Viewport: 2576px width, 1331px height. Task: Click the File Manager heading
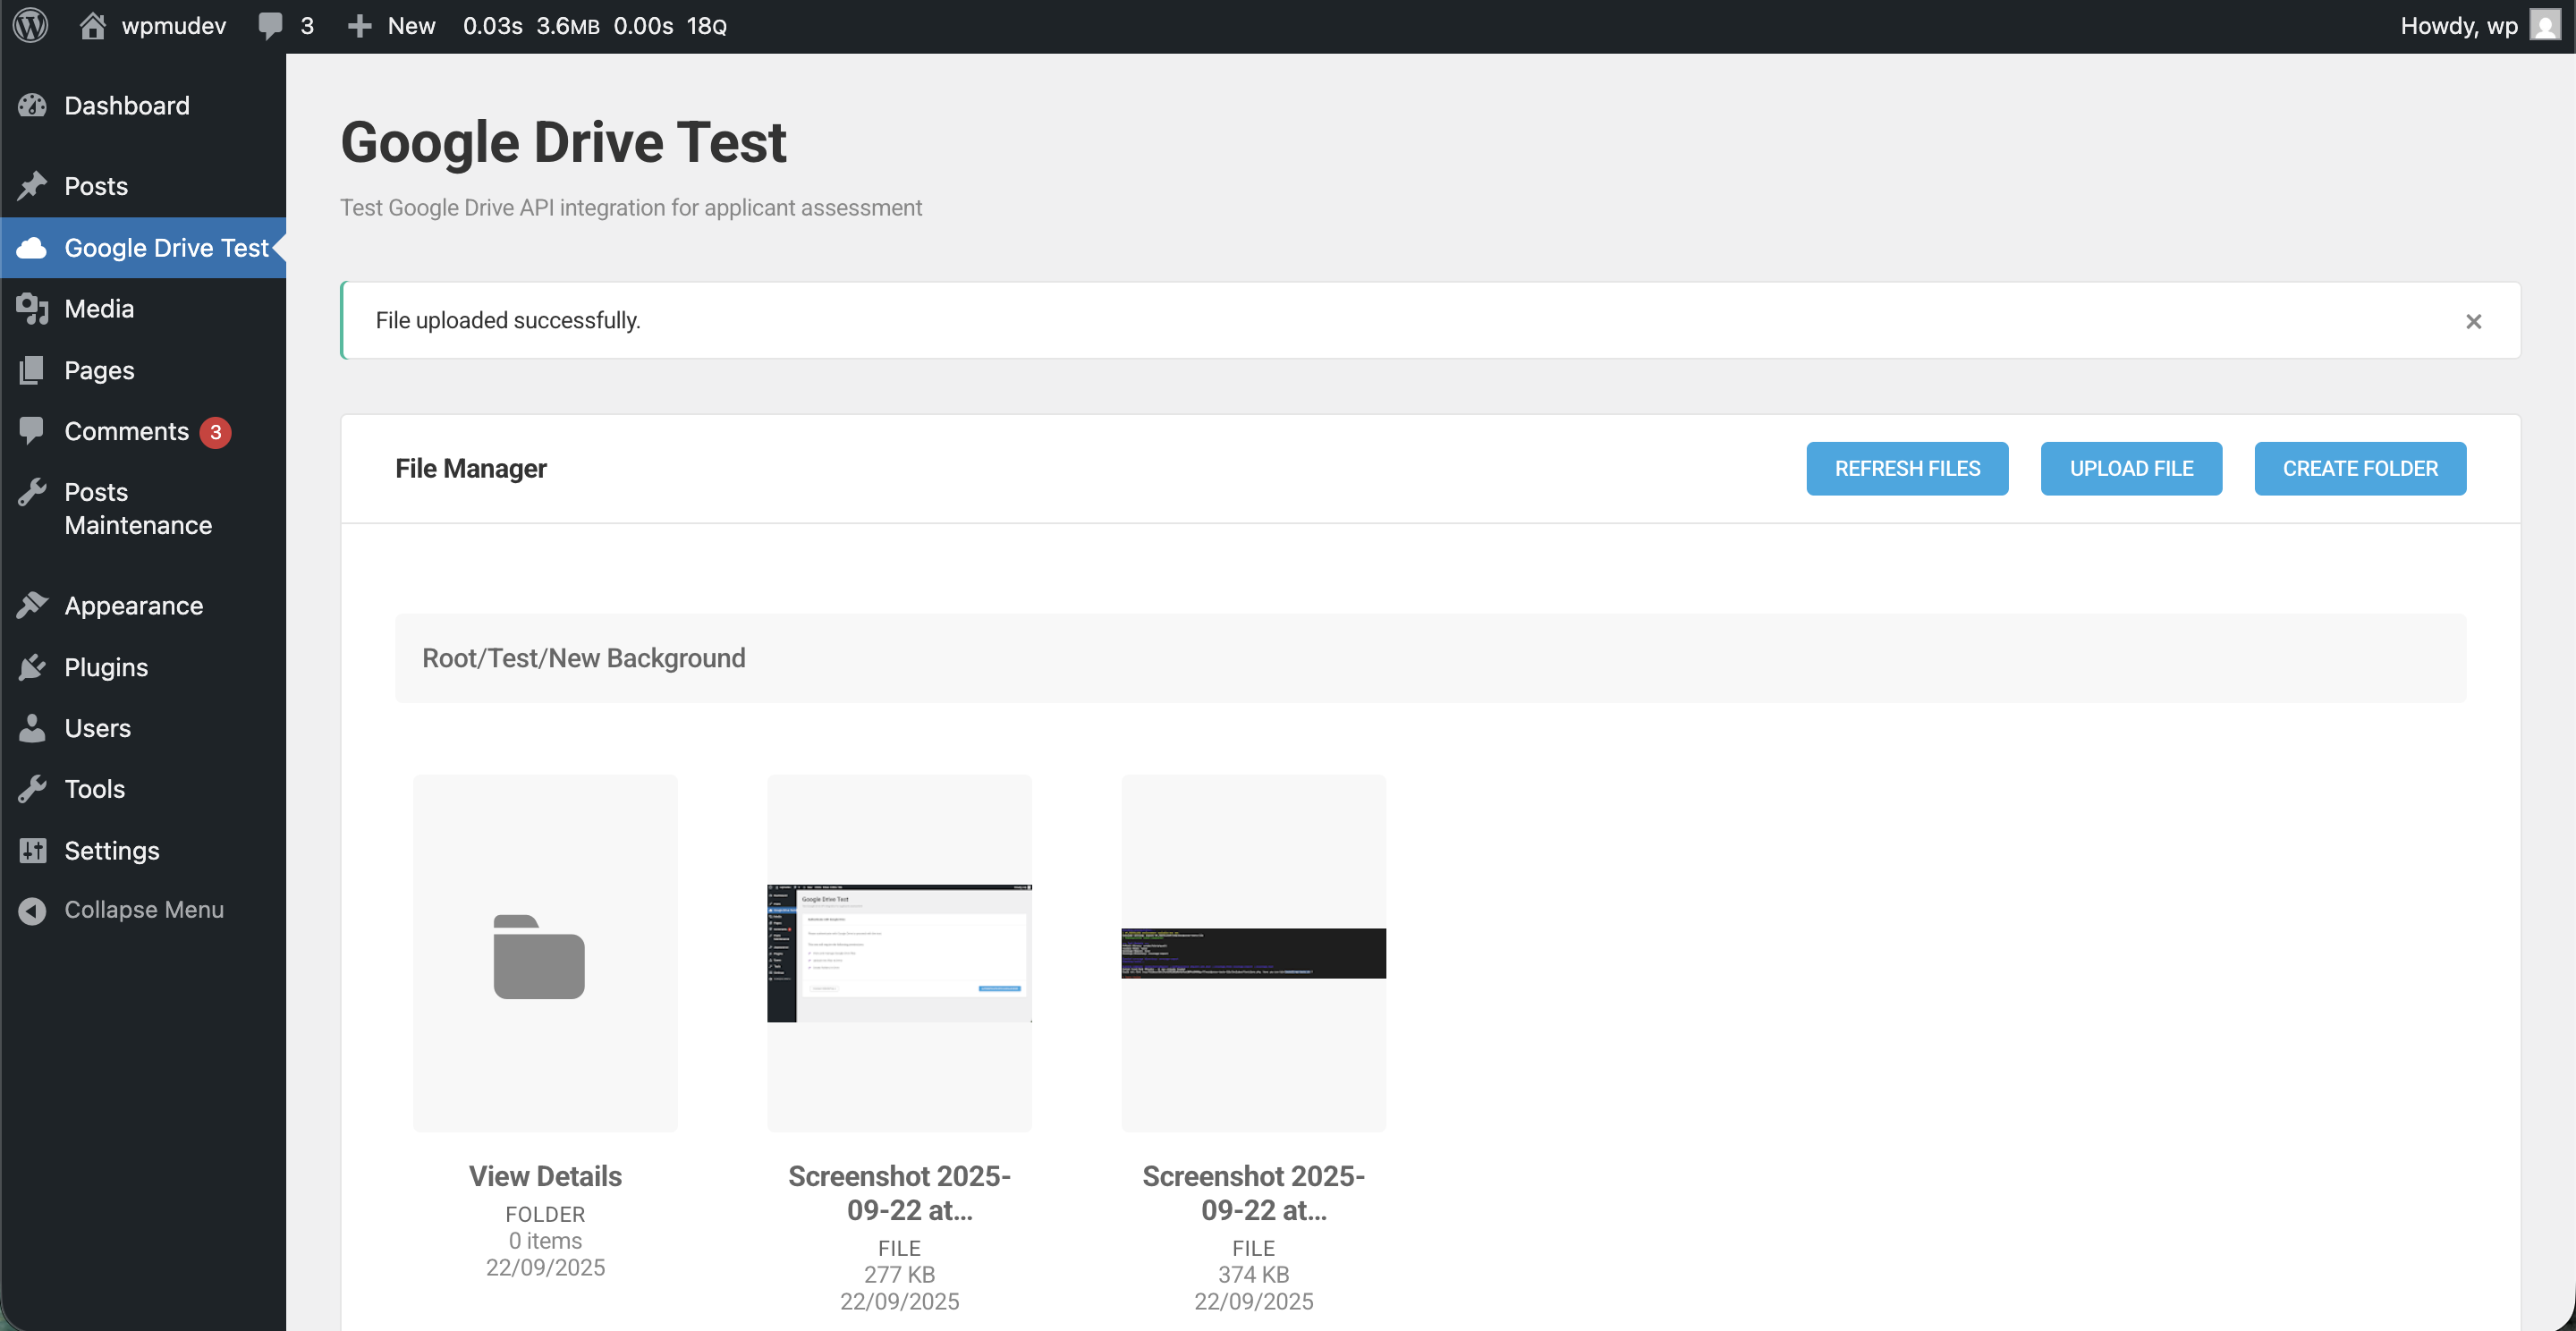(471, 469)
